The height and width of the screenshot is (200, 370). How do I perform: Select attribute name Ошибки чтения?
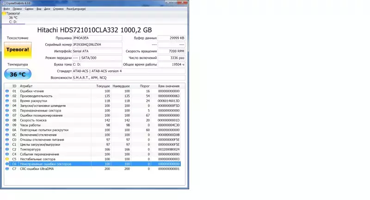click(x=32, y=91)
